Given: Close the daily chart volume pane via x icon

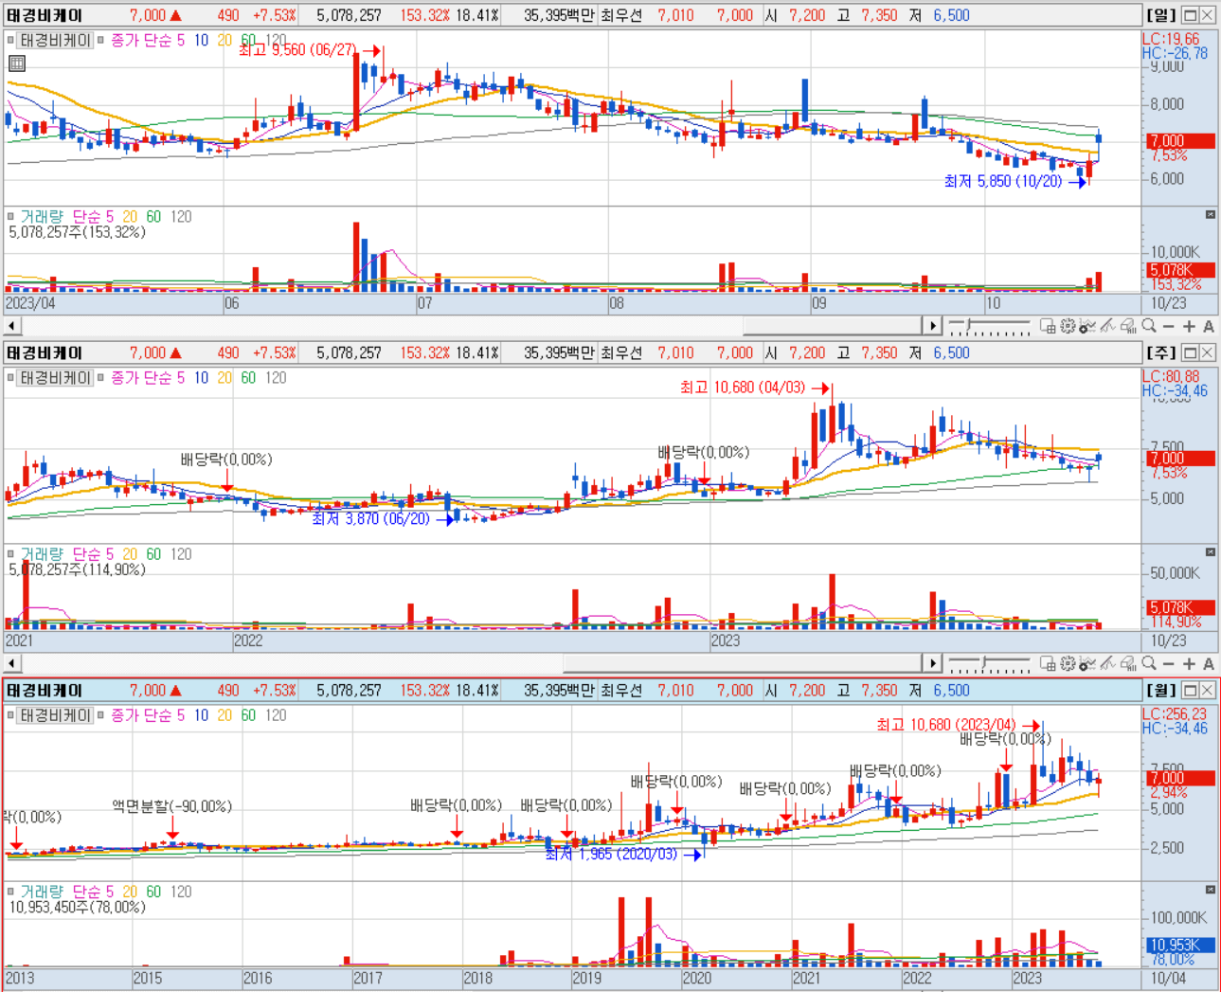Looking at the screenshot, I should 1210,215.
